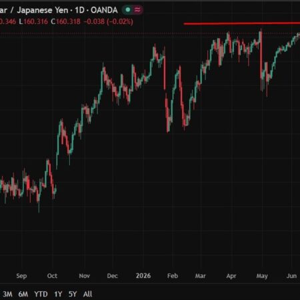Click the change value −0.038 (−0.02%)

109,21
